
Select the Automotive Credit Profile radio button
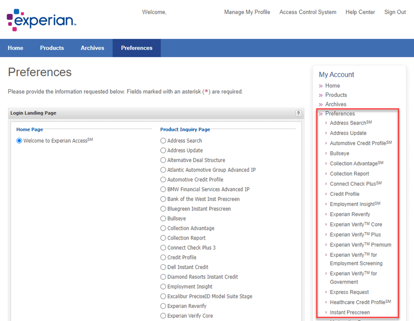click(x=163, y=180)
